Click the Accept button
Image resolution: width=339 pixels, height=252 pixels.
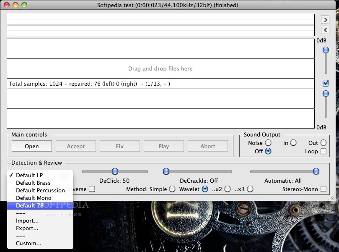click(x=75, y=146)
